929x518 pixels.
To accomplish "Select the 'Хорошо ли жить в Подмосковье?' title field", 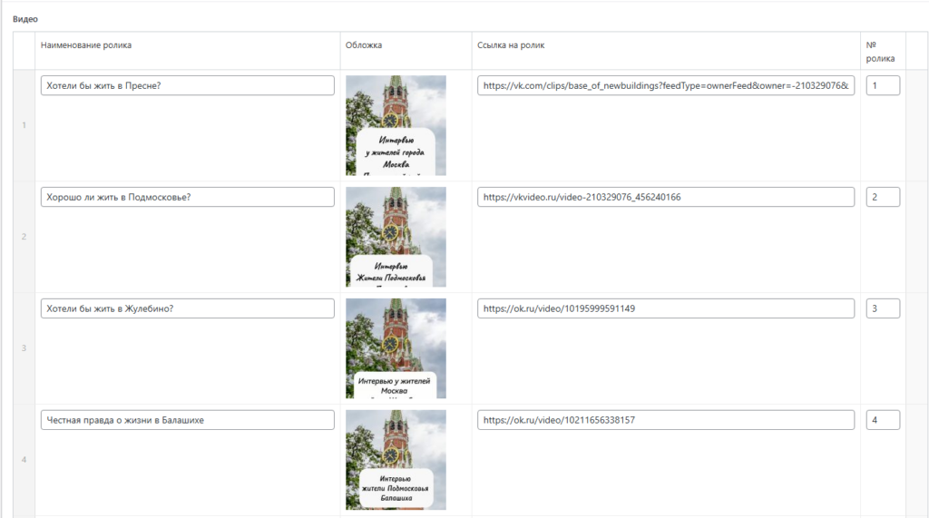I will [187, 197].
